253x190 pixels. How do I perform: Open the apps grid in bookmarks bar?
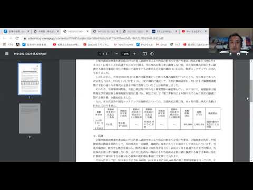coord(4,44)
